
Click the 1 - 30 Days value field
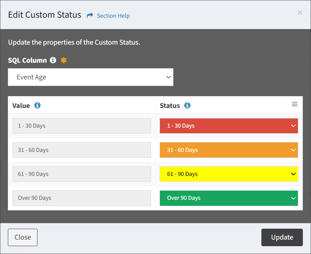pyautogui.click(x=82, y=126)
